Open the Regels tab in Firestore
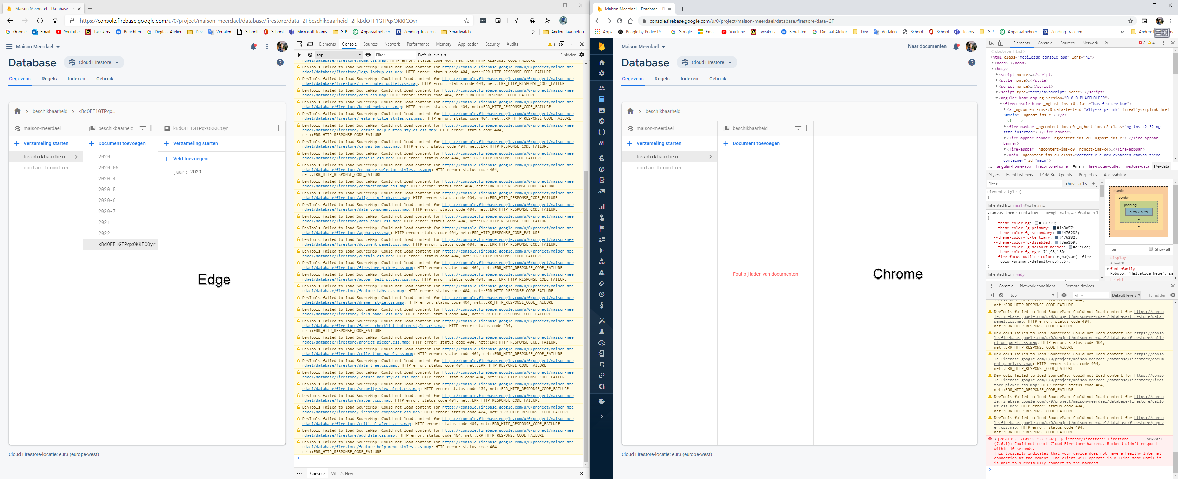The height and width of the screenshot is (479, 1178). [662, 79]
